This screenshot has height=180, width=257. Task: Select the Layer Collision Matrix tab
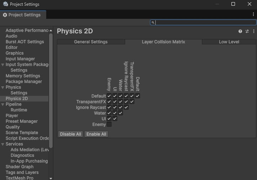point(164,42)
